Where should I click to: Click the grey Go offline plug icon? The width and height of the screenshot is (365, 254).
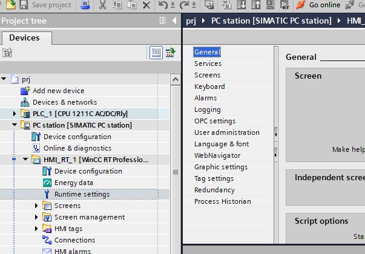(x=350, y=5)
